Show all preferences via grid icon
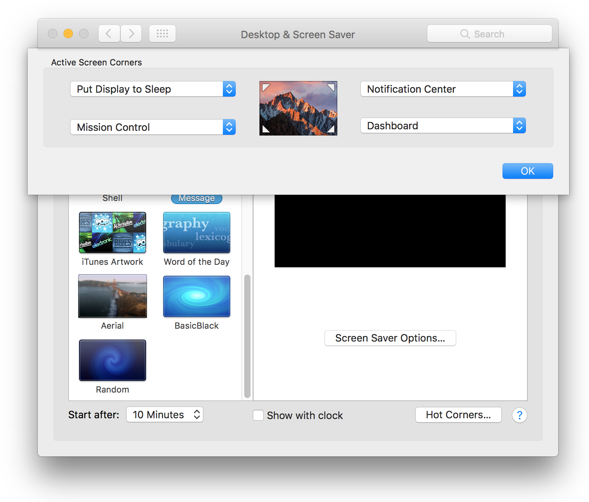 click(162, 33)
